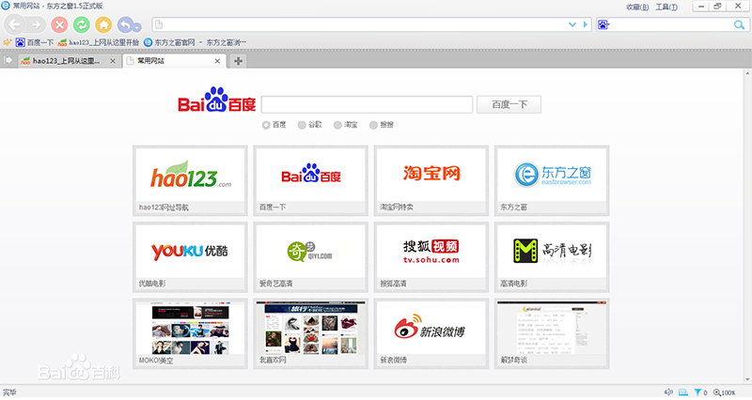Click the ad-filter funnel icon in status bar
Image resolution: width=752 pixels, height=400 pixels.
click(697, 392)
